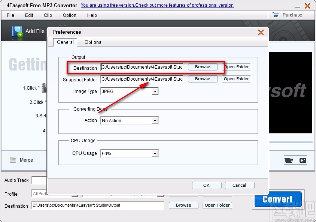Click Open Folder beside main window Destination
316x222 pixels.
217,205
